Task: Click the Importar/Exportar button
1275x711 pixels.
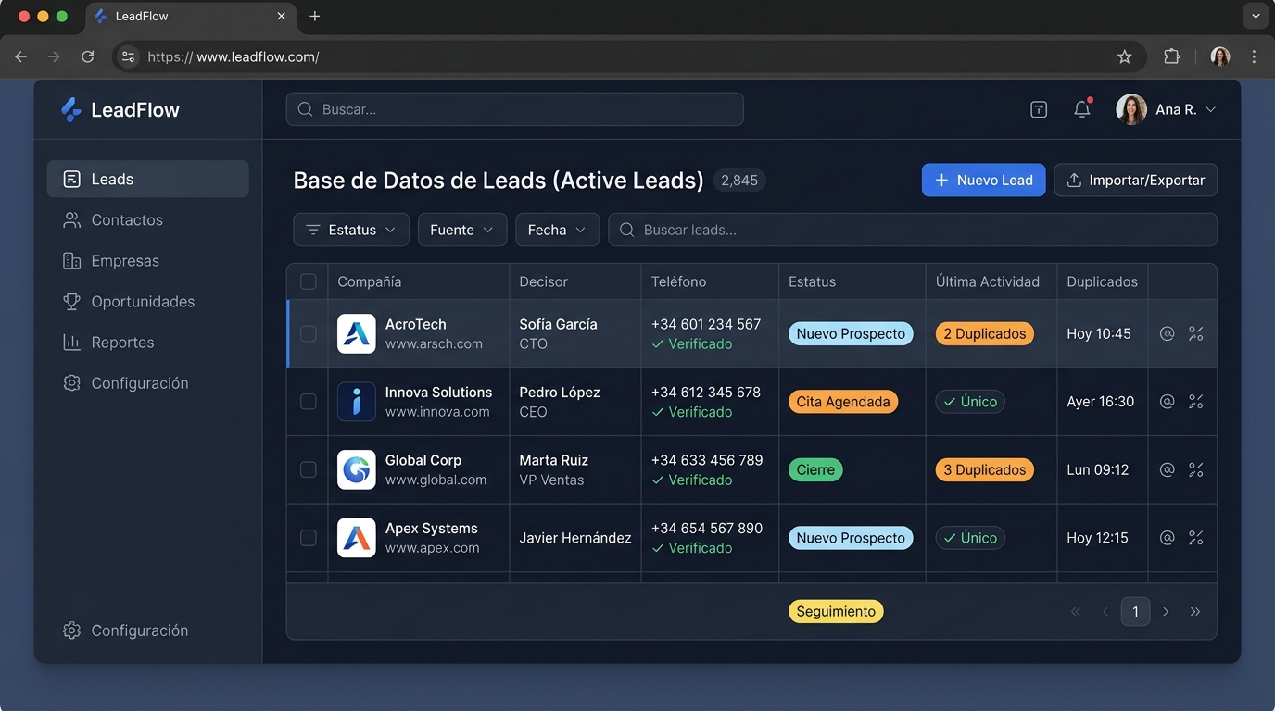Action: tap(1136, 180)
